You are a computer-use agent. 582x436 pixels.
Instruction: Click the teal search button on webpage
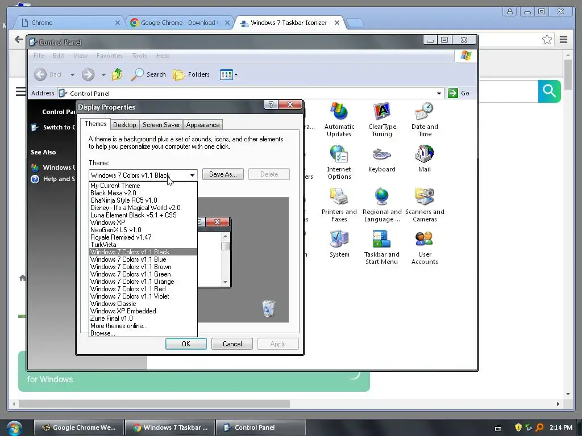[550, 91]
